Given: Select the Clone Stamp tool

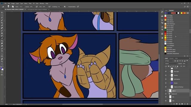Looking at the screenshot, I should click(2, 33).
